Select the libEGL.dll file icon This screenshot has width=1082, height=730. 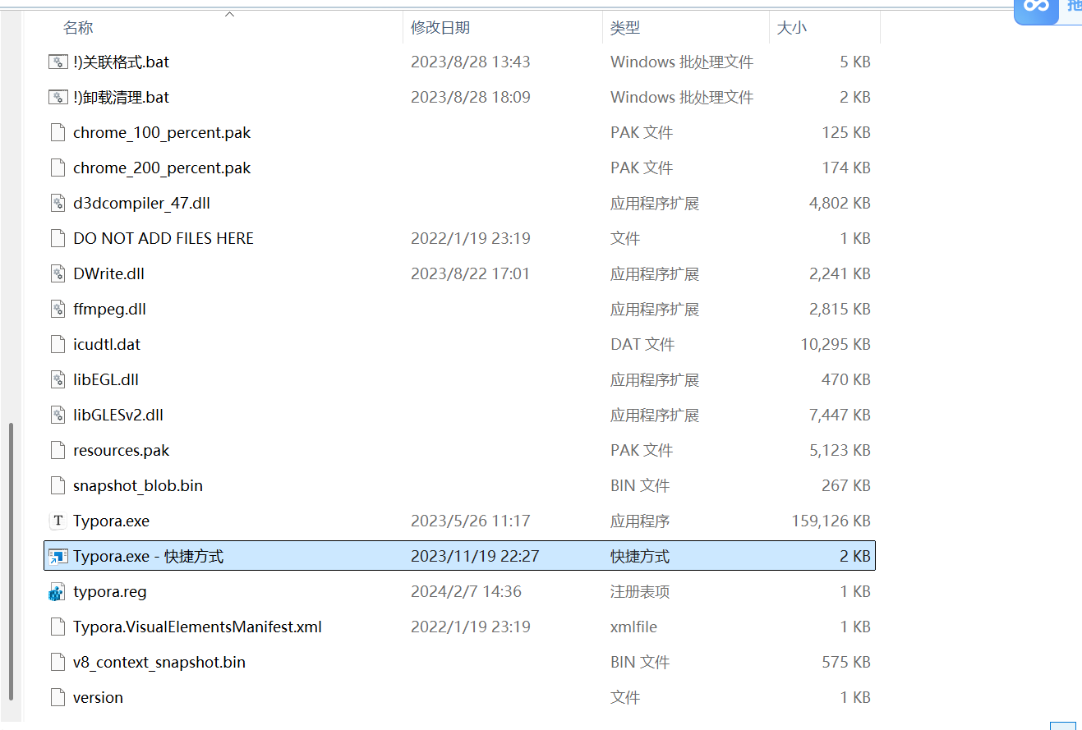pos(58,379)
